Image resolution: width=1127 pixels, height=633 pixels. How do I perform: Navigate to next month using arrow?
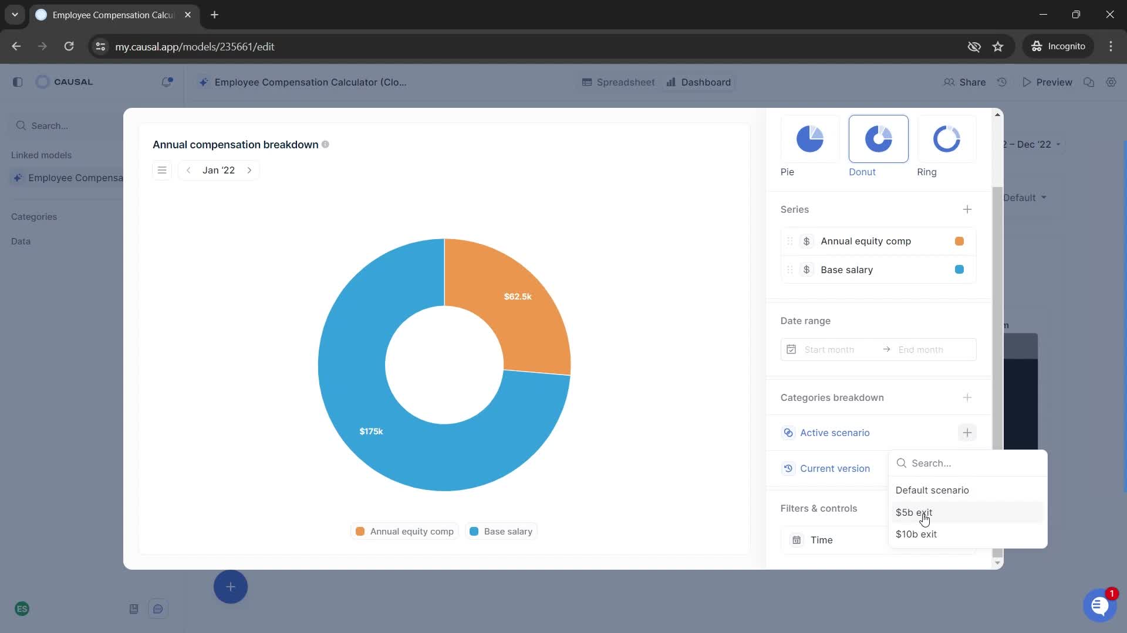(248, 170)
